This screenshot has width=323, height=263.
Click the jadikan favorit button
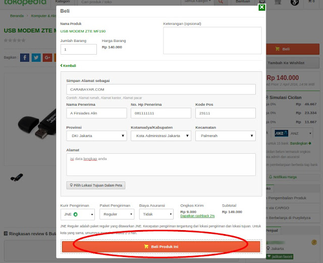[280, 256]
